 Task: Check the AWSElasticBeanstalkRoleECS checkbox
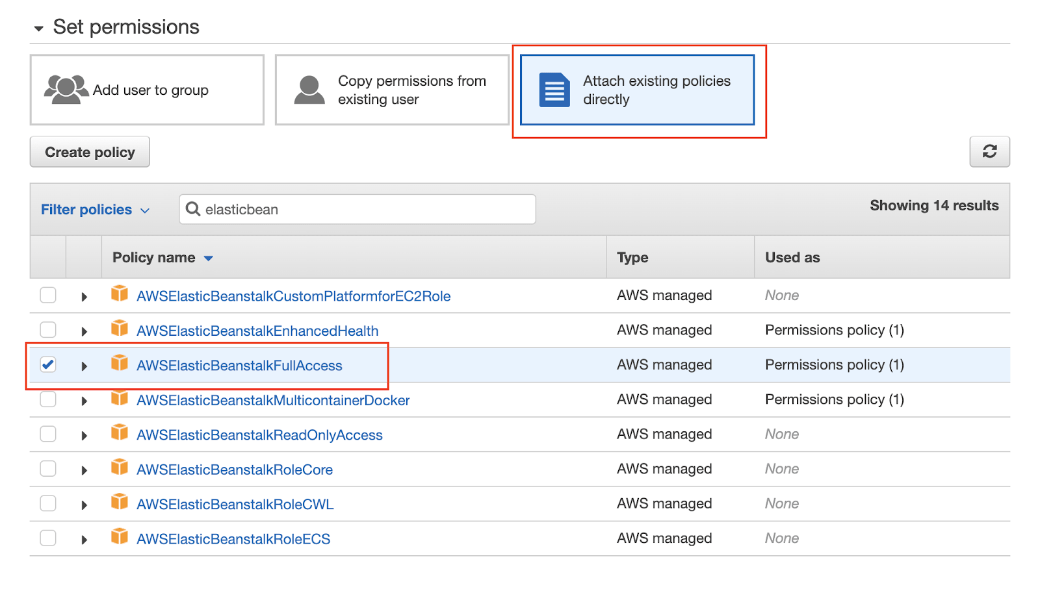[48, 538]
